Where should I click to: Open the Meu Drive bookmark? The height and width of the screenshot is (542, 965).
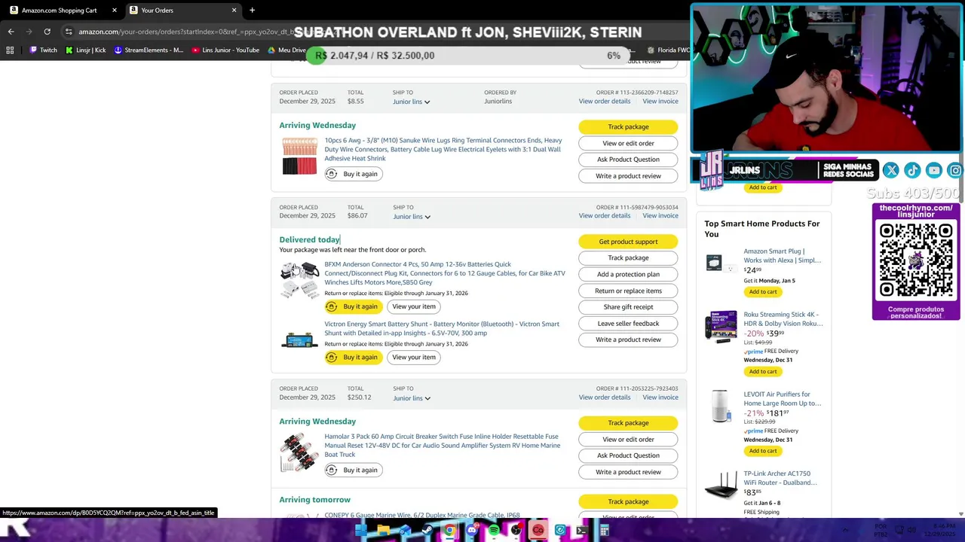286,50
